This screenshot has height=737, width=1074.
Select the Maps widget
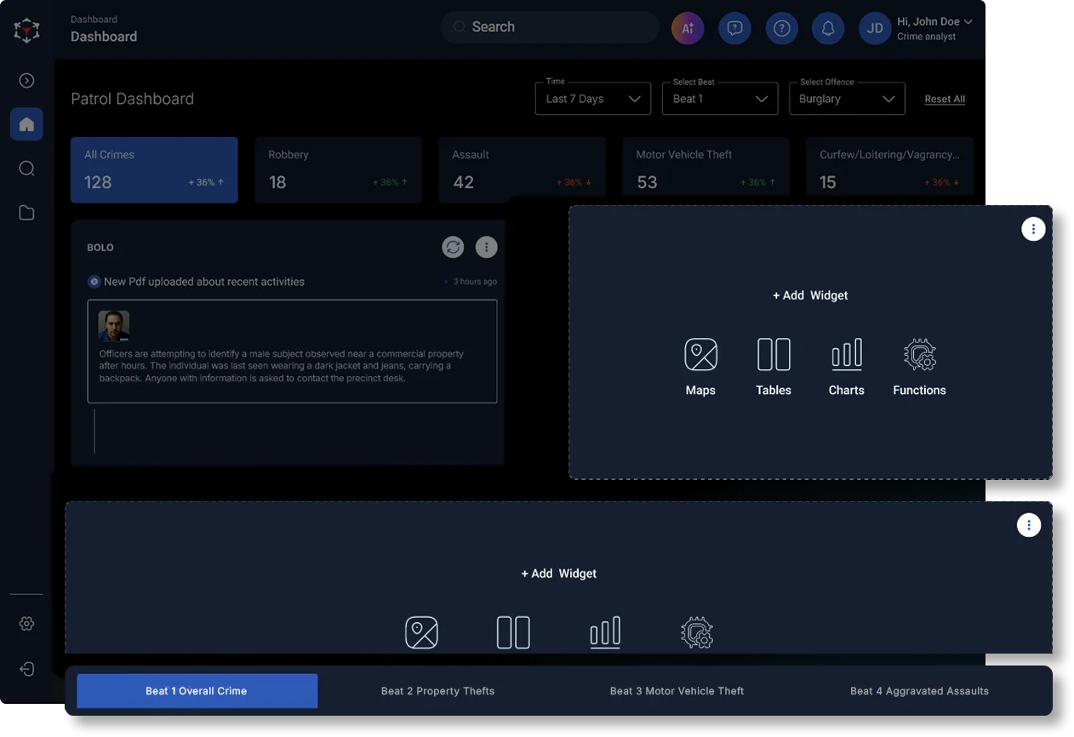point(700,355)
